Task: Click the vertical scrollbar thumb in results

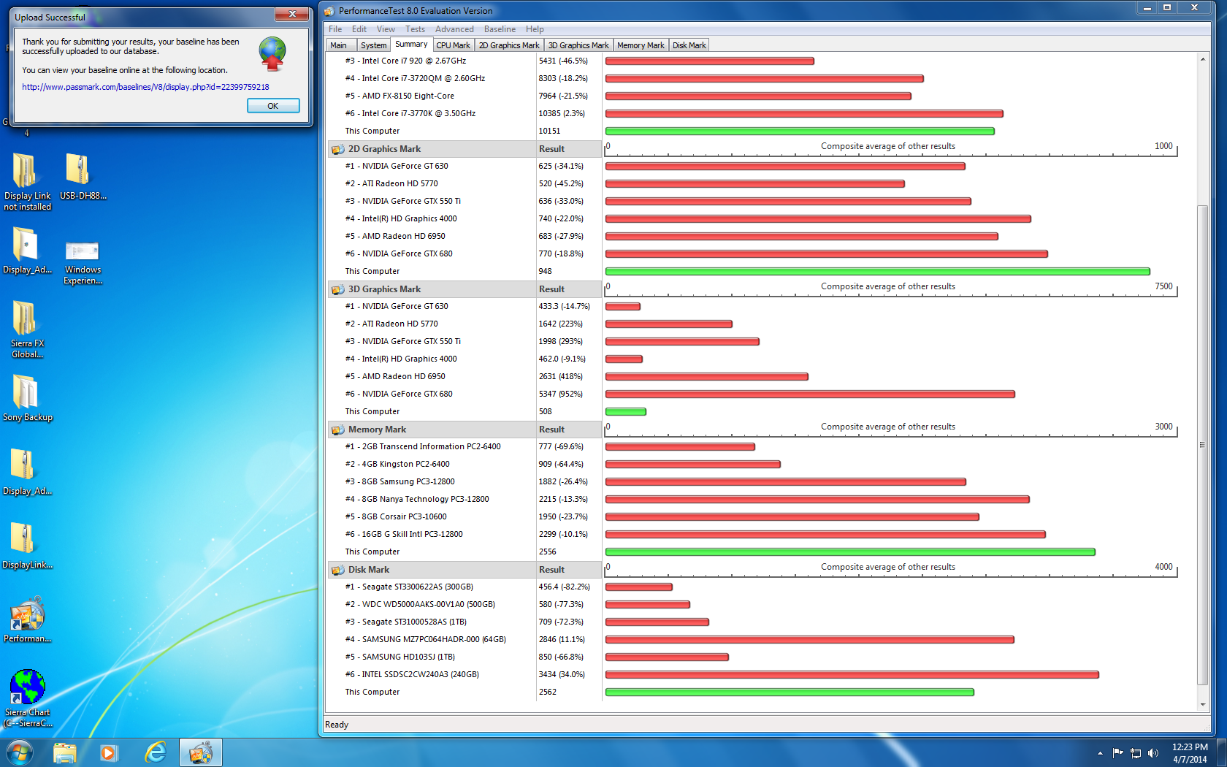Action: click(1203, 446)
